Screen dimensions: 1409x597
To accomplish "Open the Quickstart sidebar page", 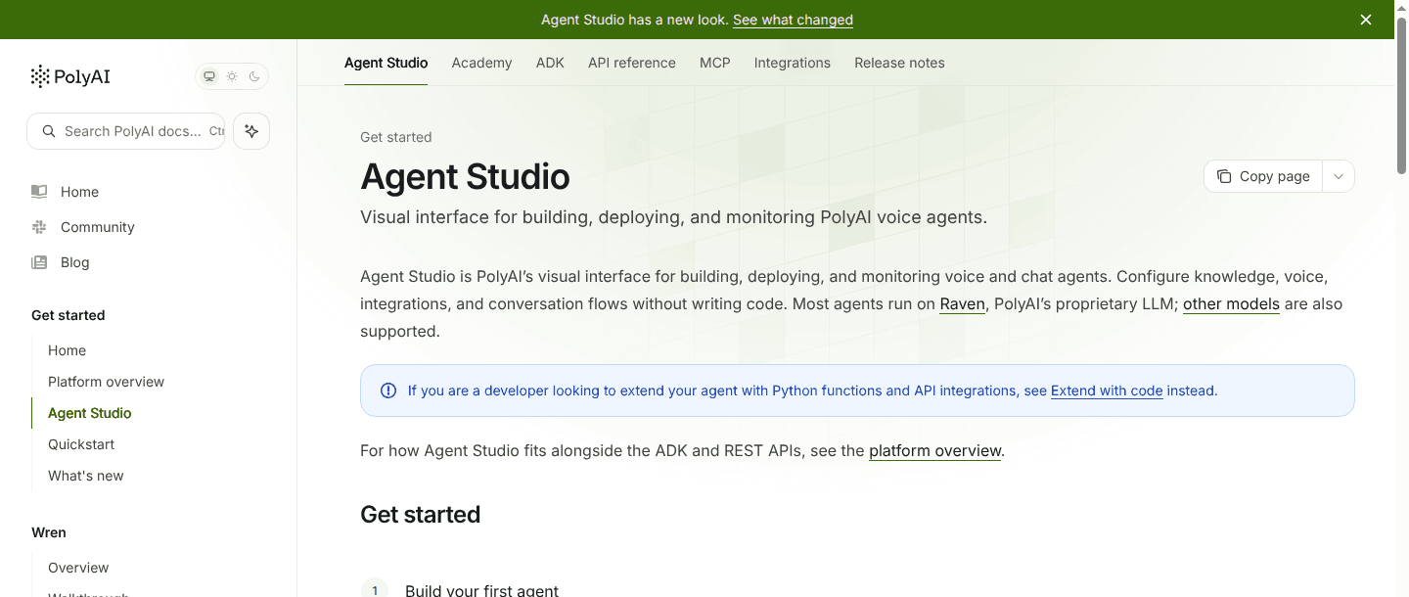I will (x=81, y=444).
